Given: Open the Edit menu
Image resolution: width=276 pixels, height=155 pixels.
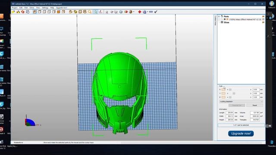Looking at the screenshot, I should (21, 8).
